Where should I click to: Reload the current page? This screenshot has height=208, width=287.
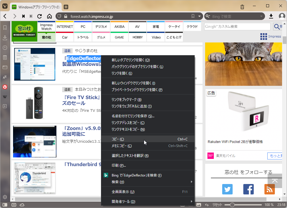coord(40,16)
